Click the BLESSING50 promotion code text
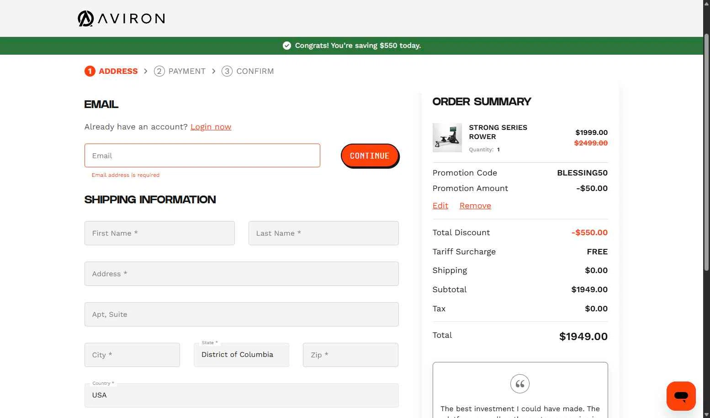Image resolution: width=710 pixels, height=418 pixels. [x=582, y=173]
